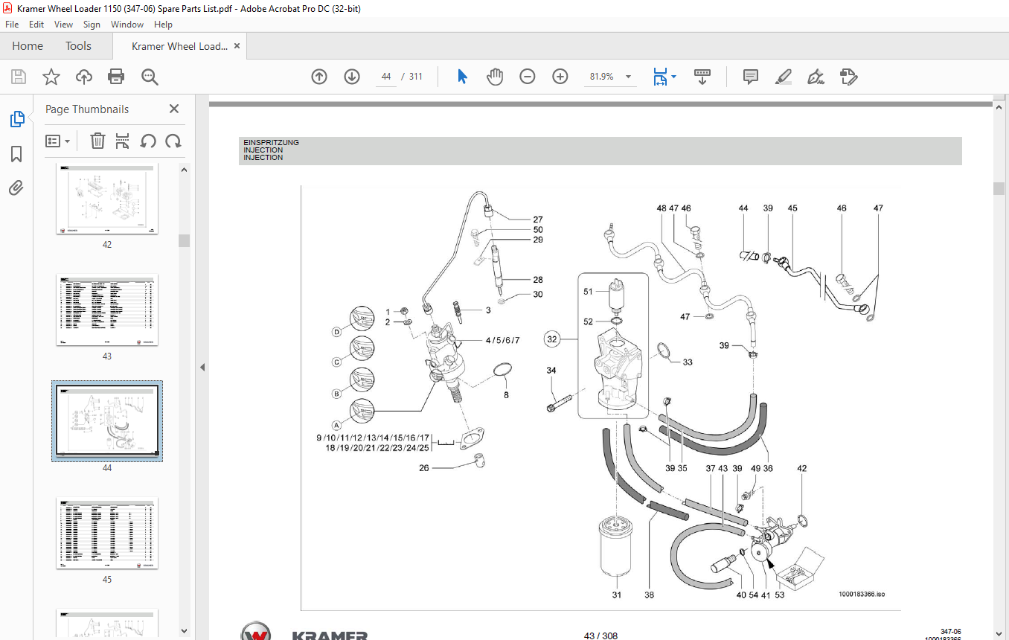Go to previous page arrow

click(x=319, y=77)
